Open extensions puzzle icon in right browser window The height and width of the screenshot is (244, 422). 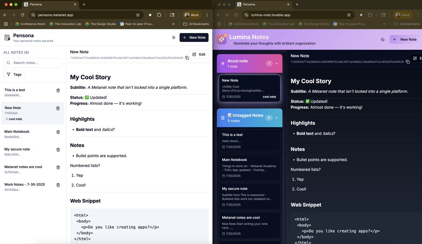[370, 15]
